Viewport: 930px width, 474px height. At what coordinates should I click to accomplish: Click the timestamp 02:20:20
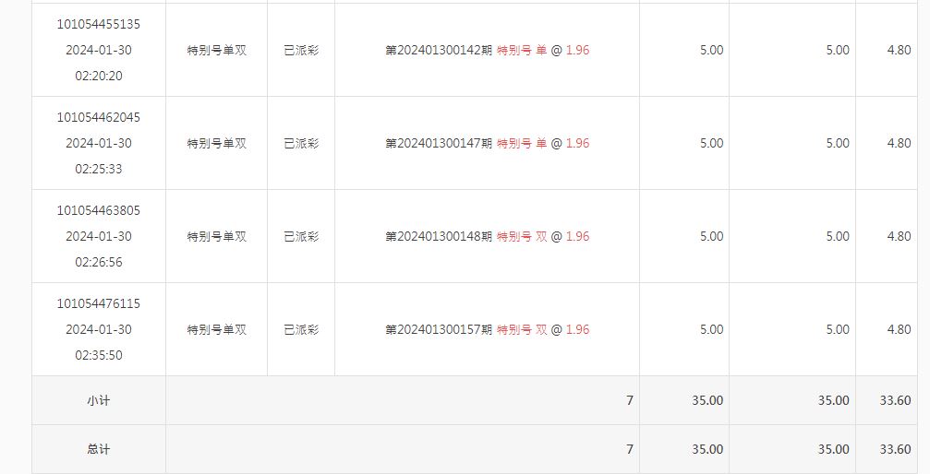pos(99,76)
